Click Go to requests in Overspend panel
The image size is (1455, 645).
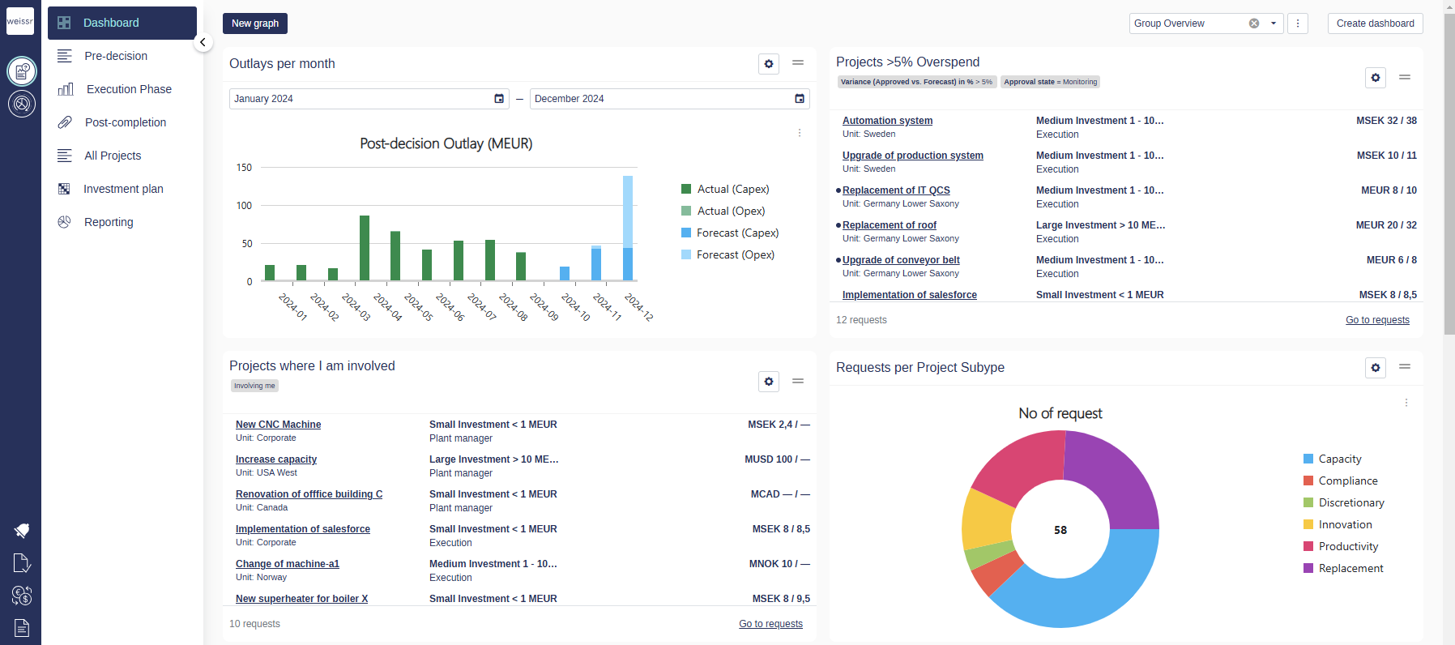(x=1377, y=320)
